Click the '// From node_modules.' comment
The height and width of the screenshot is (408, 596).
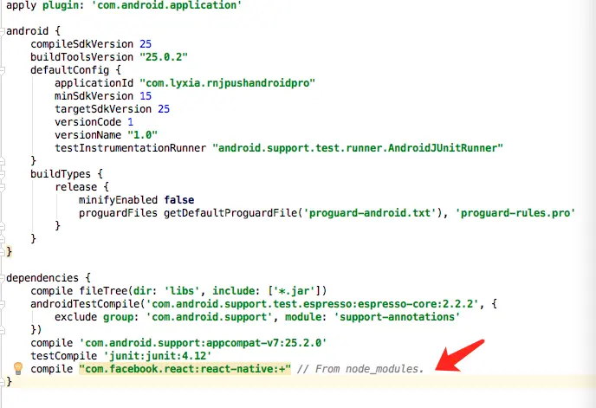pos(360,369)
